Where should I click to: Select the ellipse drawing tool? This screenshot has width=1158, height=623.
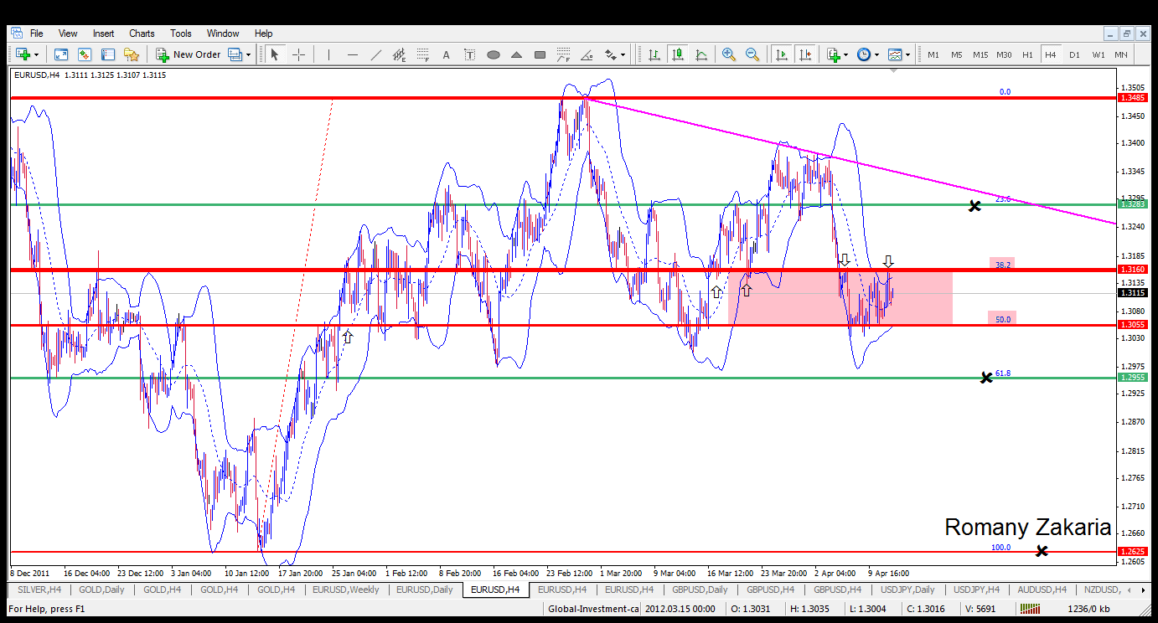[494, 54]
